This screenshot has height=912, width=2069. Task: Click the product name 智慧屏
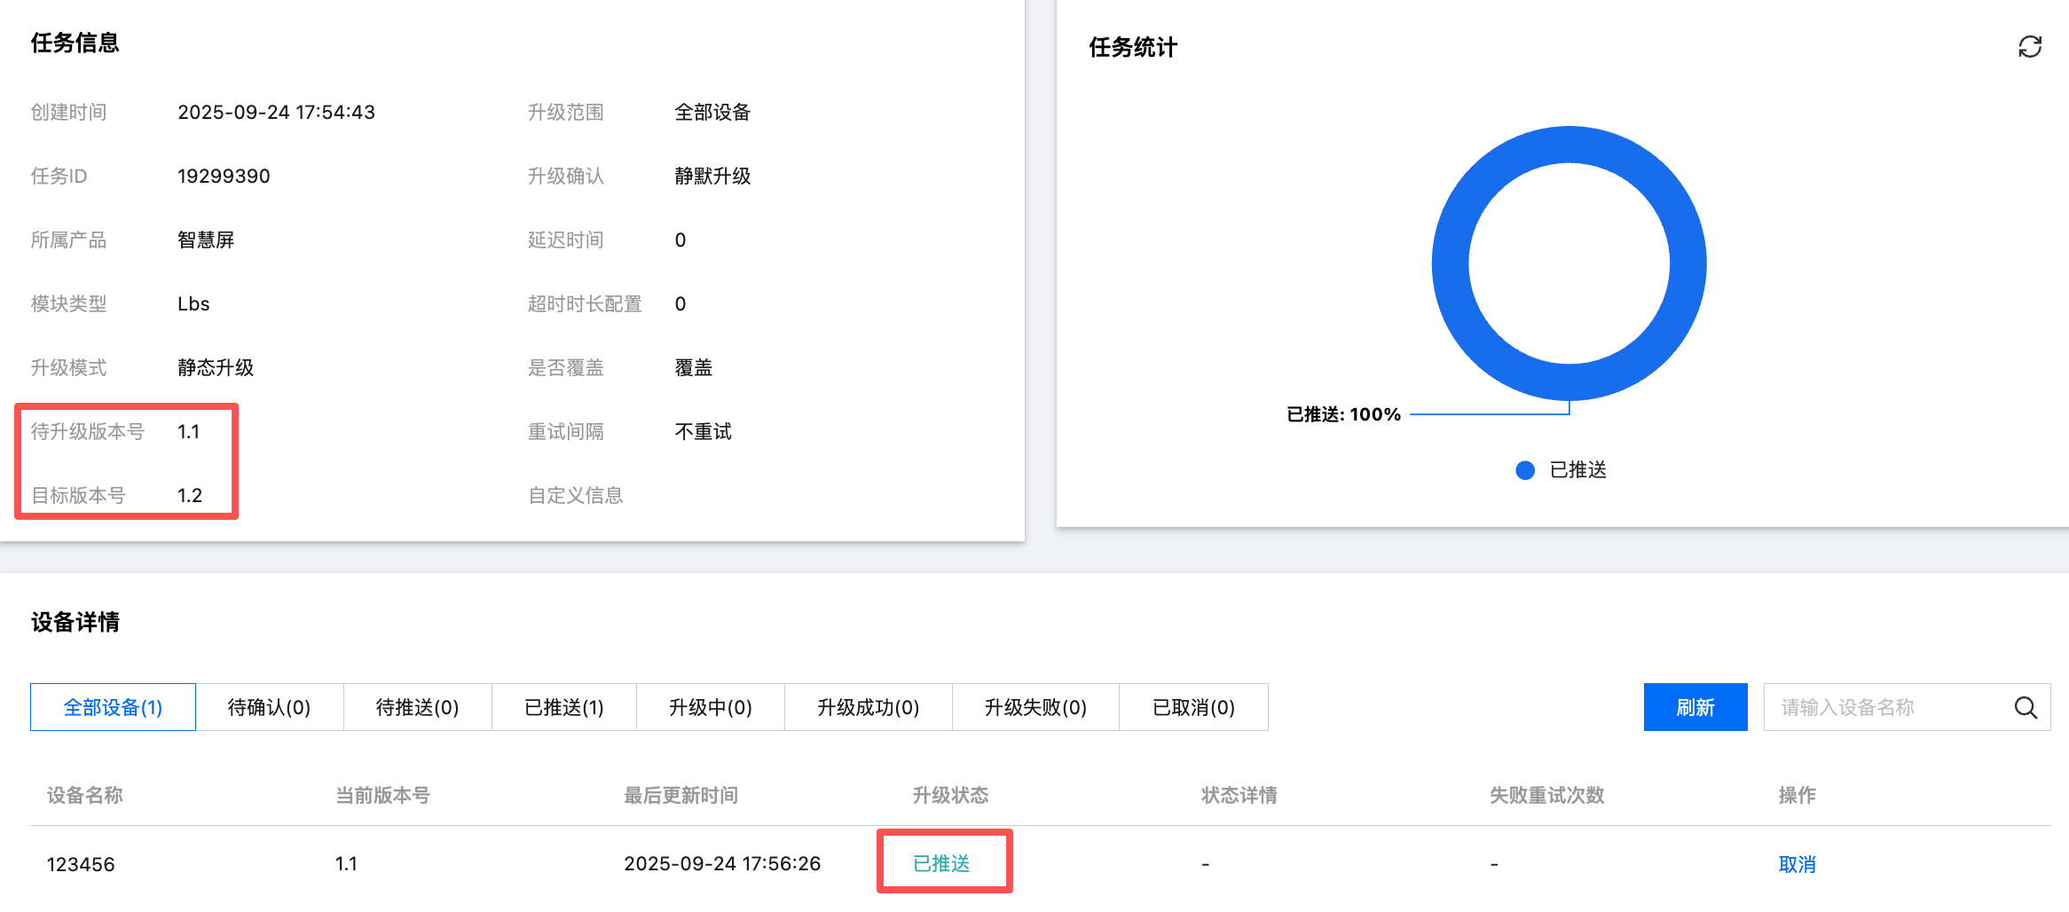[x=206, y=240]
